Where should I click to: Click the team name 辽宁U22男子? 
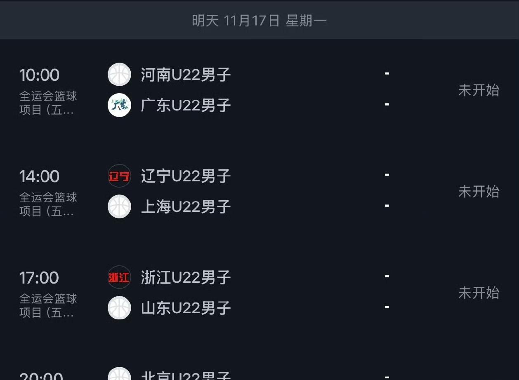tap(186, 176)
